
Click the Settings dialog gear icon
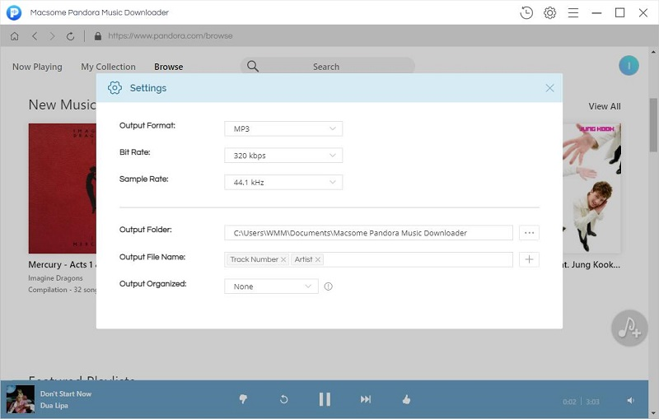pyautogui.click(x=115, y=88)
